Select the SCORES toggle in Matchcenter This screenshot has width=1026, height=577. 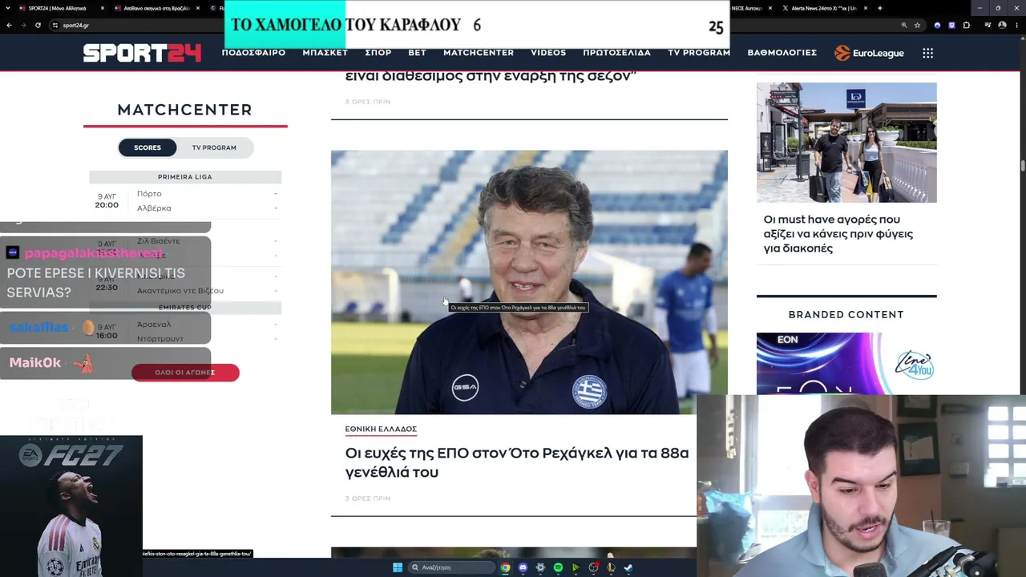147,147
